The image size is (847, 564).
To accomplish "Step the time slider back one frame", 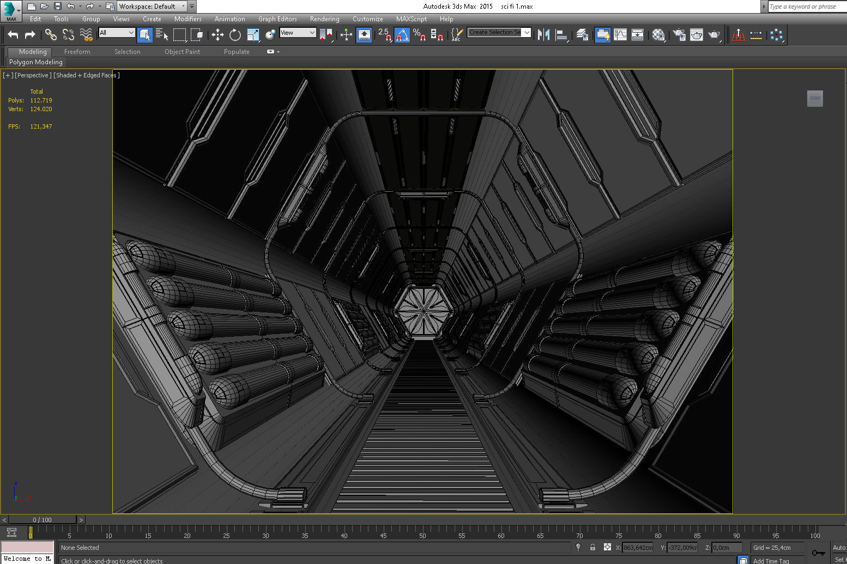I will coord(4,520).
